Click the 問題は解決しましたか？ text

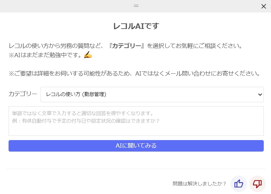[x=200, y=184]
